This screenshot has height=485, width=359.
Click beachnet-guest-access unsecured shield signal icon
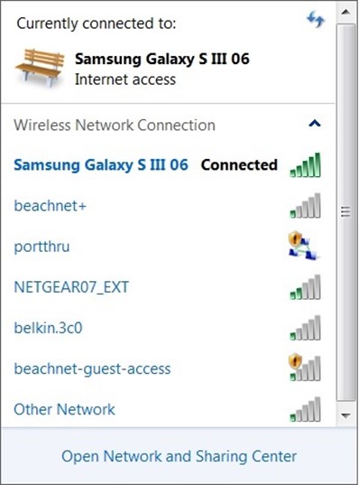pos(305,368)
